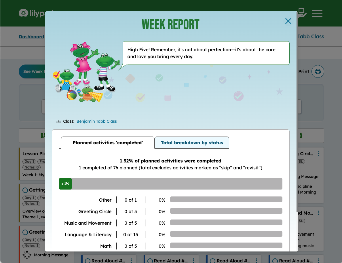Click the High Five message bubble
Image resolution: width=342 pixels, height=263 pixels.
[x=206, y=53]
